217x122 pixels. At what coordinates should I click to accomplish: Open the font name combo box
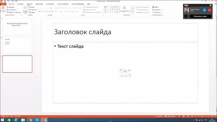[44, 8]
